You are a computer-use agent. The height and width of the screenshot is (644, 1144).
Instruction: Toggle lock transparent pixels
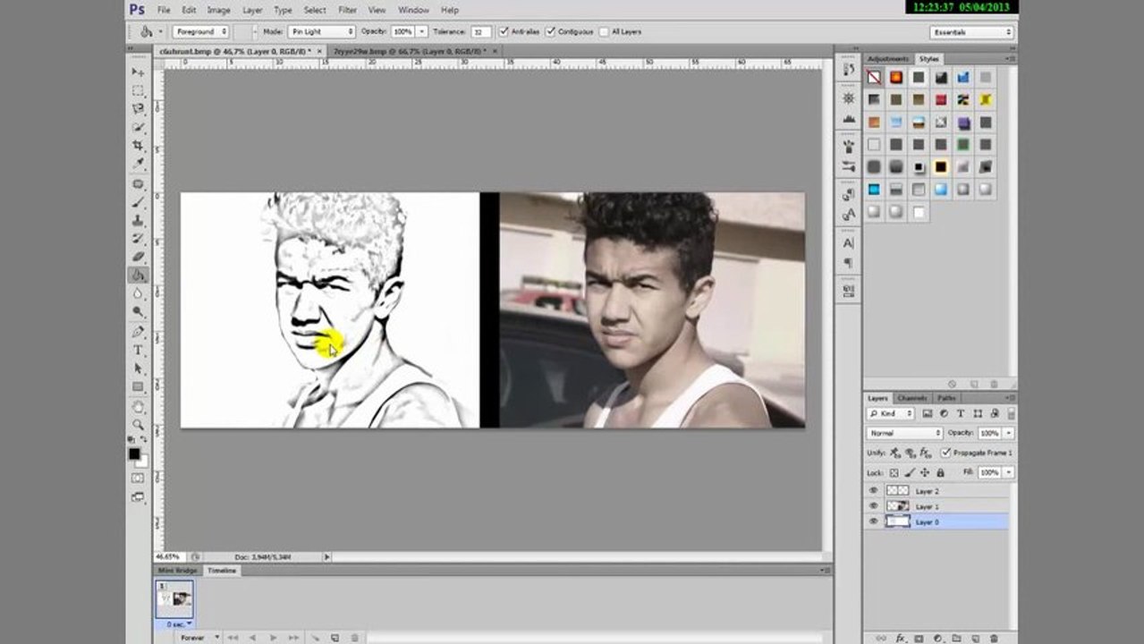[895, 472]
